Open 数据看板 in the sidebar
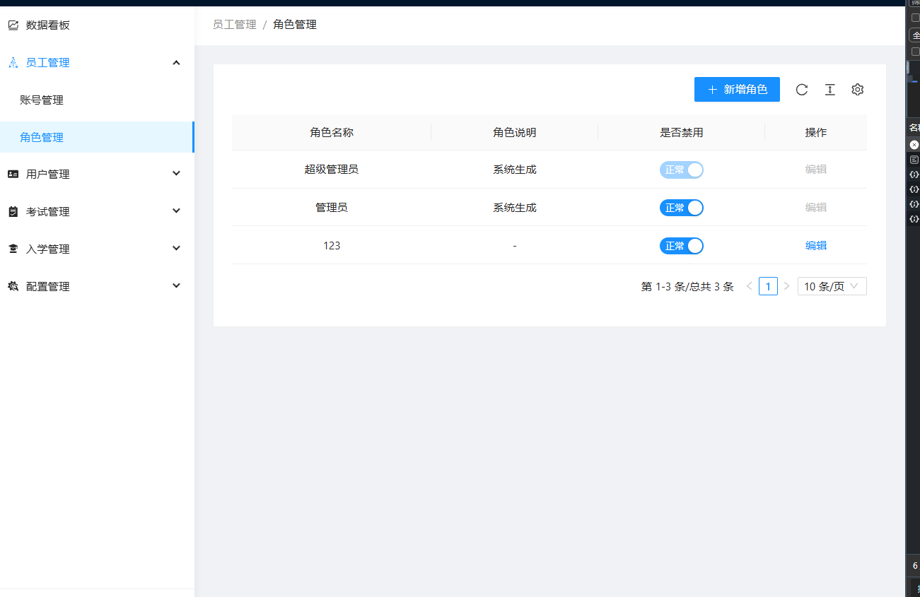Screen dimensions: 920x597 click(x=97, y=25)
